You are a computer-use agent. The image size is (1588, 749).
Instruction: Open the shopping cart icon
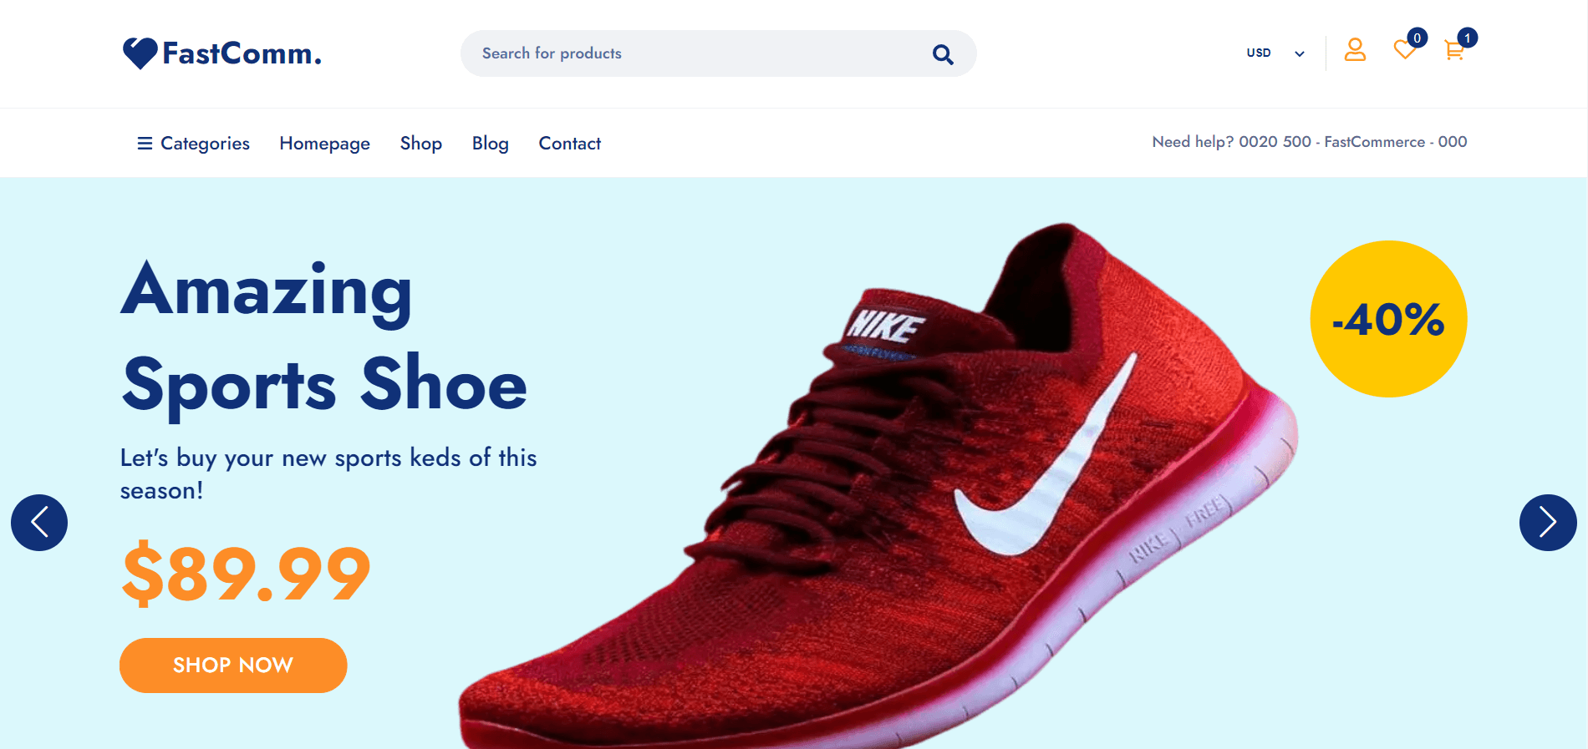(1454, 50)
